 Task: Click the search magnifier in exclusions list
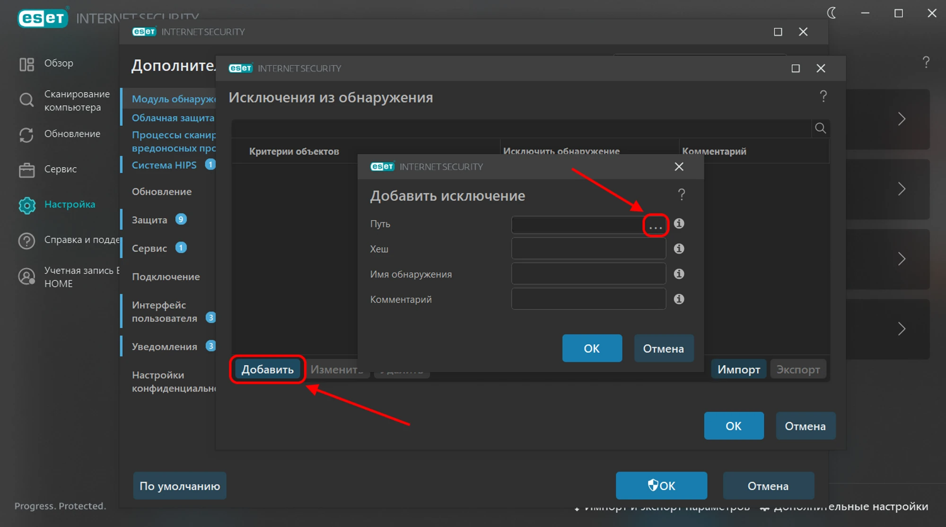pyautogui.click(x=820, y=128)
